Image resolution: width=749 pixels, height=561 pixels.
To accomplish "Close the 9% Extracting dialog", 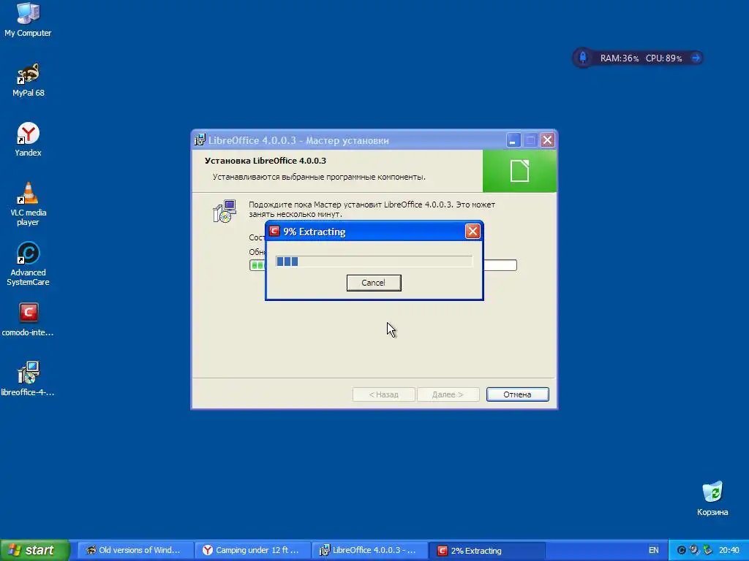I will tap(473, 232).
